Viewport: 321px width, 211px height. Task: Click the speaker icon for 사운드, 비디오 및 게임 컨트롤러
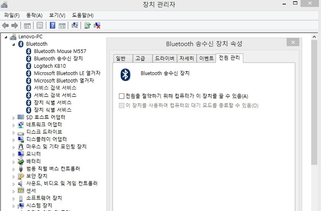click(20, 183)
